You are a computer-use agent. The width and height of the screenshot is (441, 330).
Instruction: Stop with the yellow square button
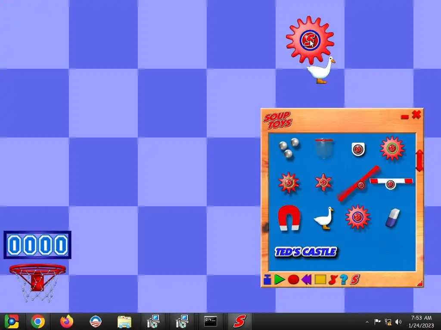click(320, 279)
